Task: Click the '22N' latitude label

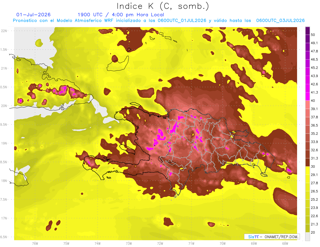Action: (4, 31)
